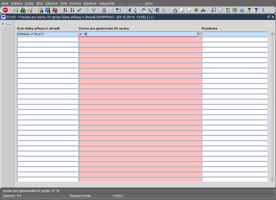Viewport: 276px width, 200px height.
Task: Click 'Záznam: 1/1' status text
Action: point(12,196)
